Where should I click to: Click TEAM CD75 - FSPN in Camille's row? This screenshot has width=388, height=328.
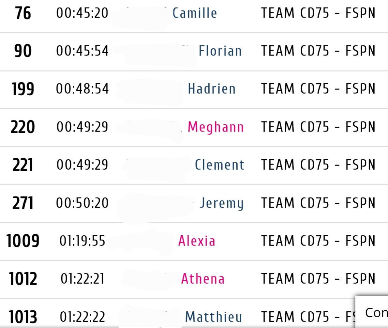click(318, 13)
